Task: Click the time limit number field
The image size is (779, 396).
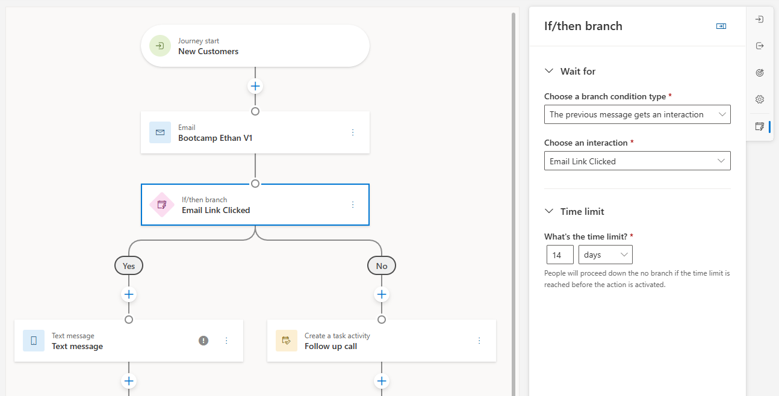Action: 560,255
